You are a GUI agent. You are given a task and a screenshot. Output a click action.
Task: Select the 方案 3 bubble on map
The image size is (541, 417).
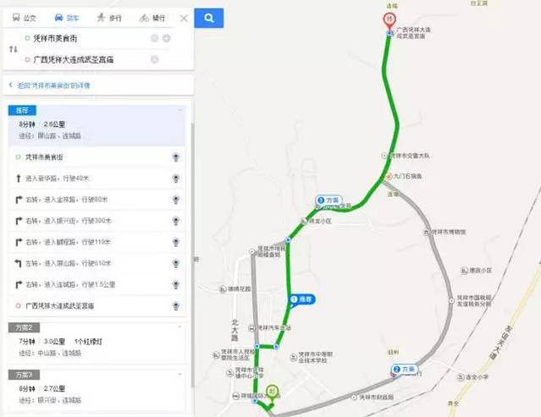click(x=329, y=200)
